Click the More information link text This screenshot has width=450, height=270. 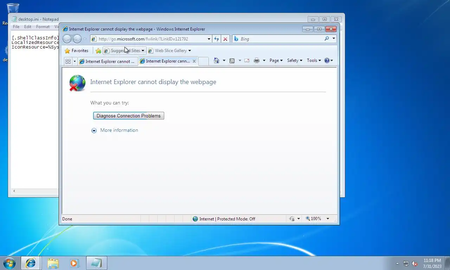[x=119, y=130]
